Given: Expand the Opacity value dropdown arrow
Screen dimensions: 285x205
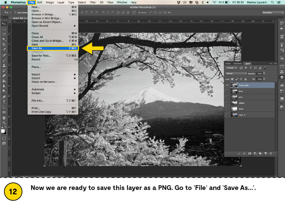Looking at the screenshot, I should [264, 73].
